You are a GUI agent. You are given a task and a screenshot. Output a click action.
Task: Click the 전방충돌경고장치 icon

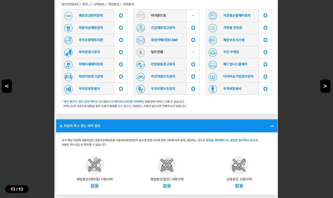click(x=140, y=65)
